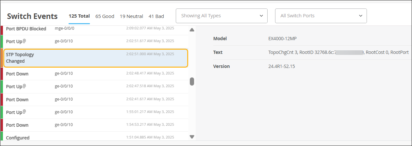Click the version value 24.4R1-S2.15
Viewport: 412px width, 146px height.
click(x=281, y=66)
